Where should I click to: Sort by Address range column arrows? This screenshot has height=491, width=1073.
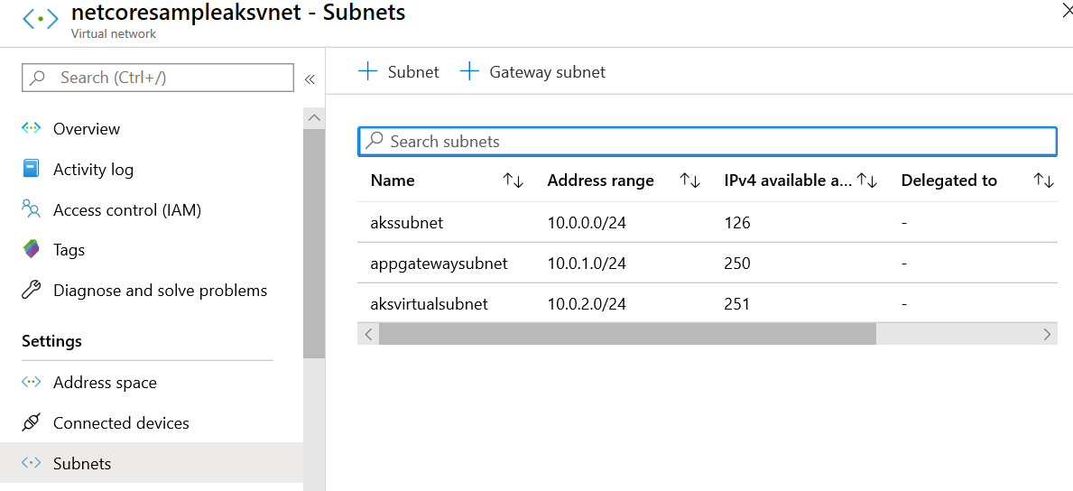tap(689, 181)
